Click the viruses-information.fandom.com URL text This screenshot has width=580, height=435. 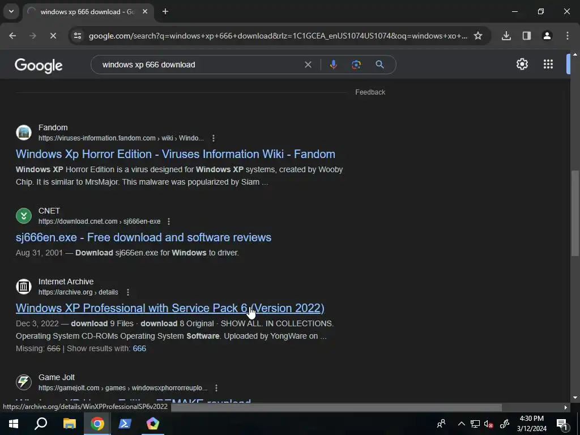coord(121,138)
